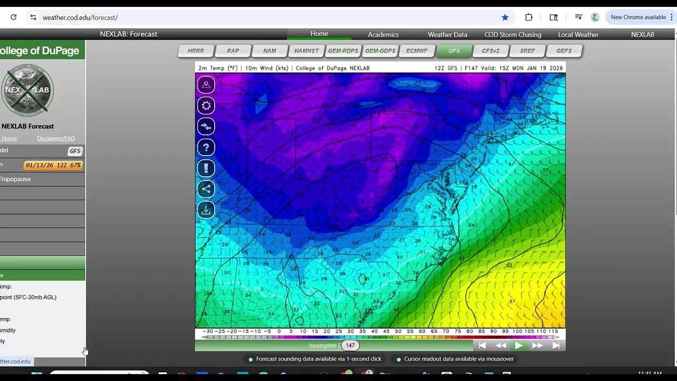Image resolution: width=677 pixels, height=381 pixels.
Task: Open the map settings gear icon
Action: point(206,106)
